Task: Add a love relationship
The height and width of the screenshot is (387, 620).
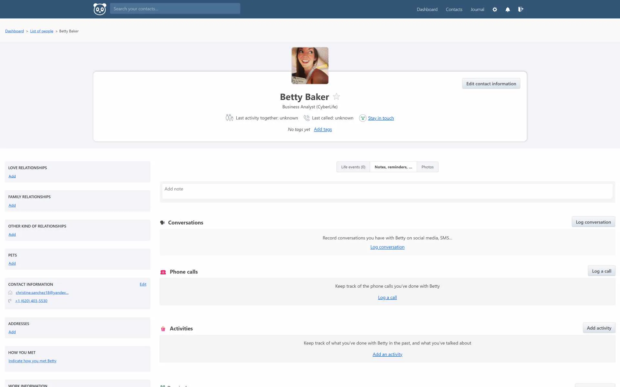Action: tap(12, 176)
